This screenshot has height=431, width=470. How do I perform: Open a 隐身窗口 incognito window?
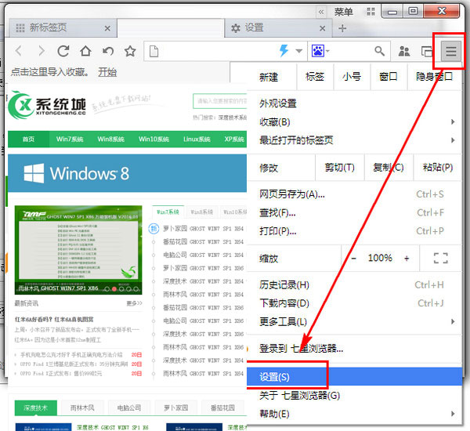434,77
